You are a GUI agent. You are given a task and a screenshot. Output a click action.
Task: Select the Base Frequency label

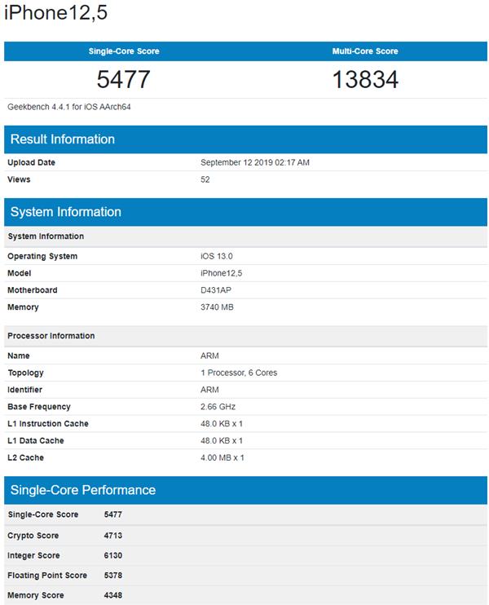[39, 407]
